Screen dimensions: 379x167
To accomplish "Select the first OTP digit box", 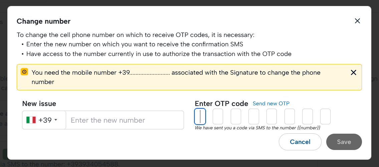I will pyautogui.click(x=200, y=116).
